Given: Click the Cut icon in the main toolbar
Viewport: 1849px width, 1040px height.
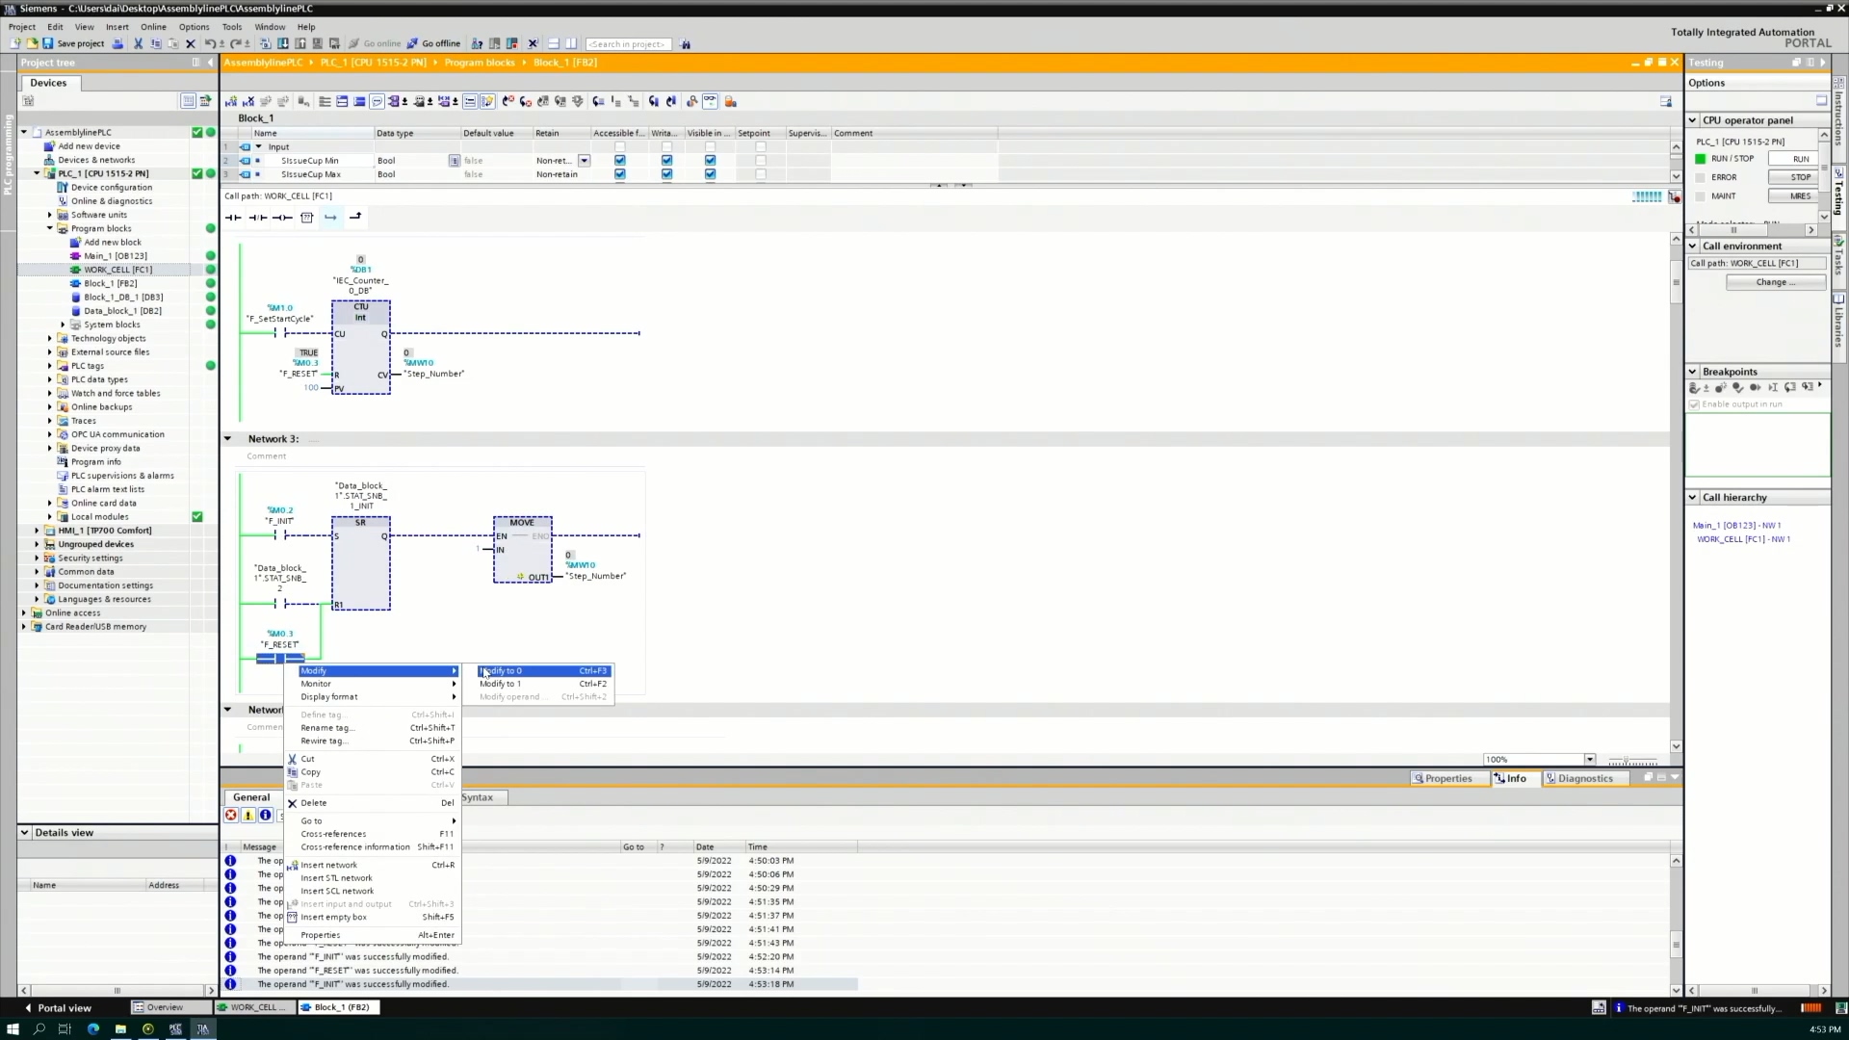Looking at the screenshot, I should [x=138, y=43].
